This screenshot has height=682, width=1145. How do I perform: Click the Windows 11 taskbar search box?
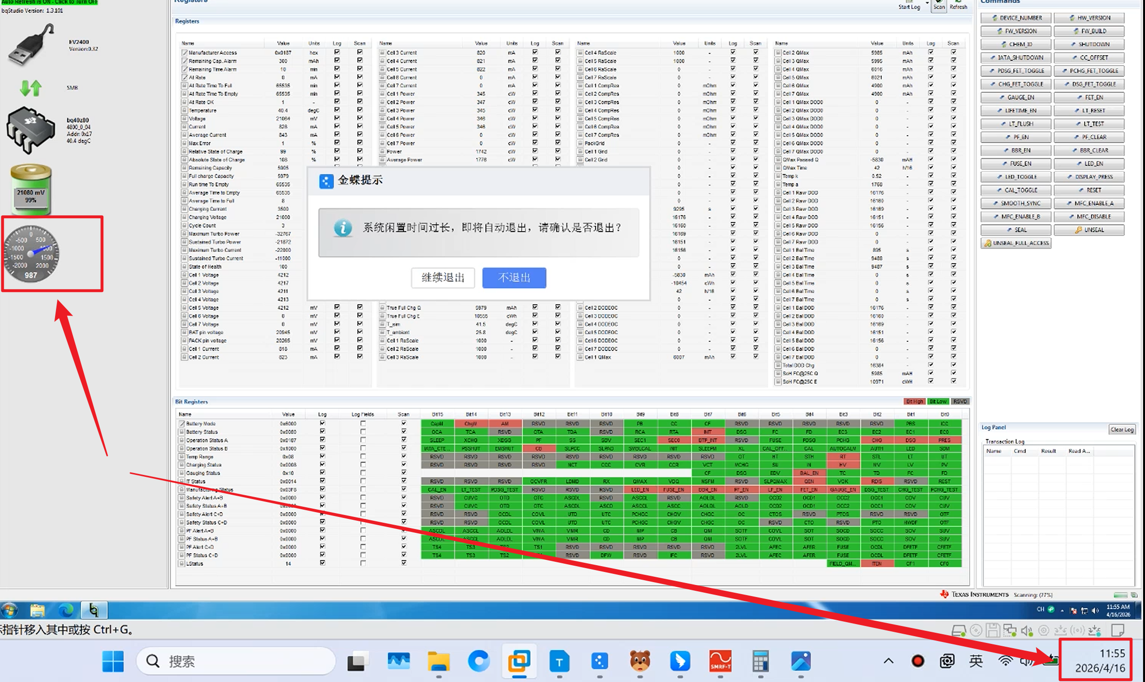[236, 661]
